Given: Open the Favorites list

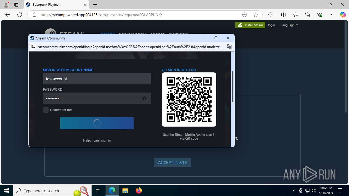Looking at the screenshot, I should tap(296, 15).
